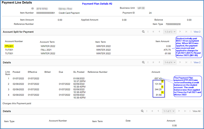This screenshot has height=129, width=204.
Task: Click Credit Card Payment description
Action: pyautogui.click(x=69, y=13)
